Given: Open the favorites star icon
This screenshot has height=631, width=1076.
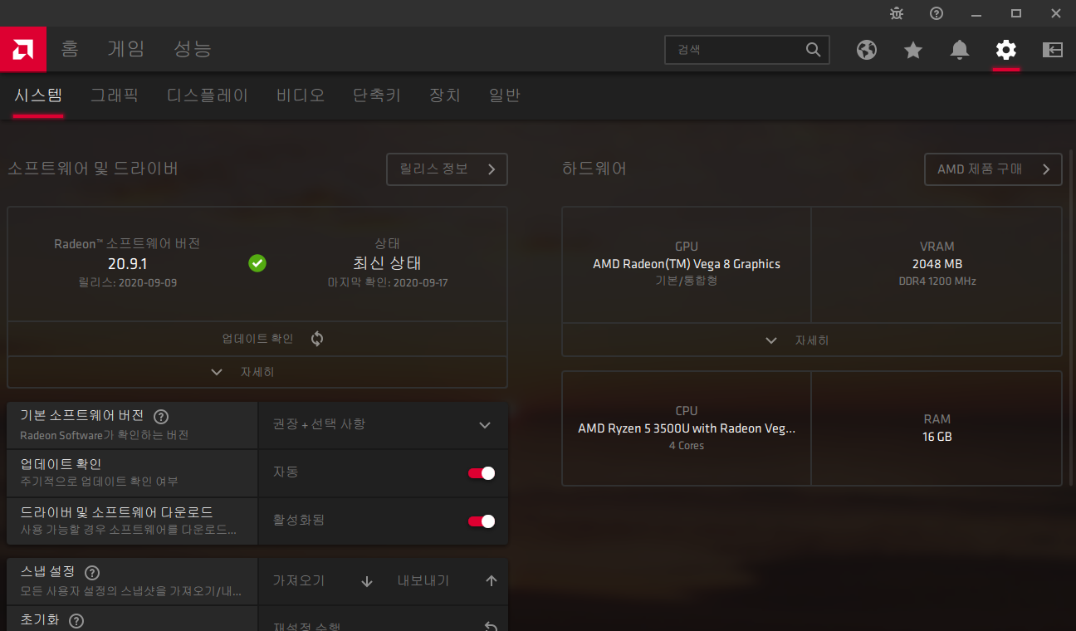Looking at the screenshot, I should tap(913, 50).
